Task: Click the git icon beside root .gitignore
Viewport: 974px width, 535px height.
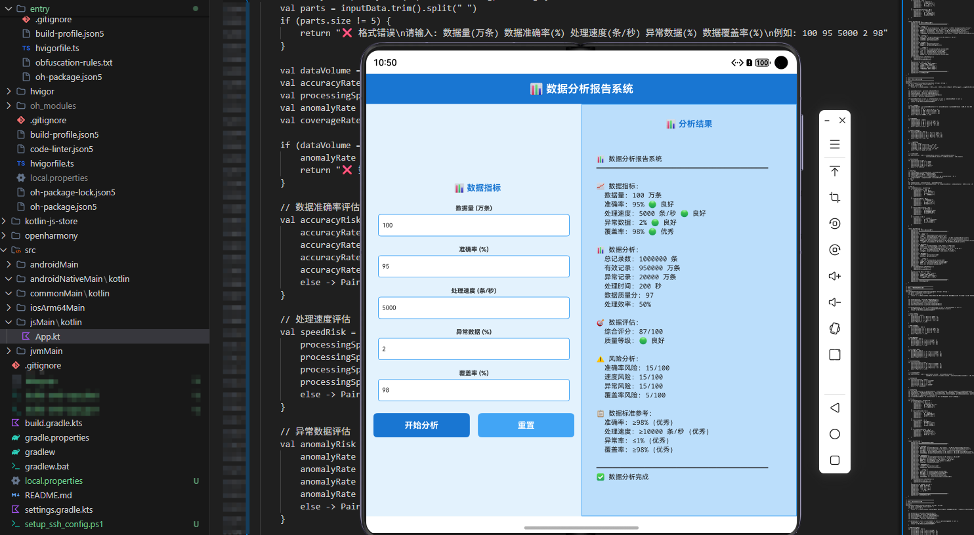Action: click(16, 365)
